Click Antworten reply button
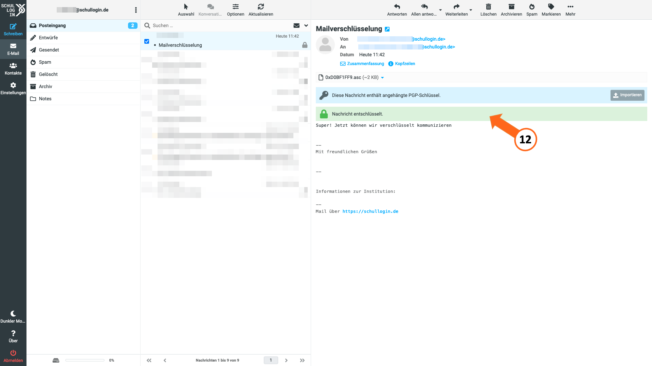Viewport: 652px width, 366px height. pyautogui.click(x=397, y=10)
